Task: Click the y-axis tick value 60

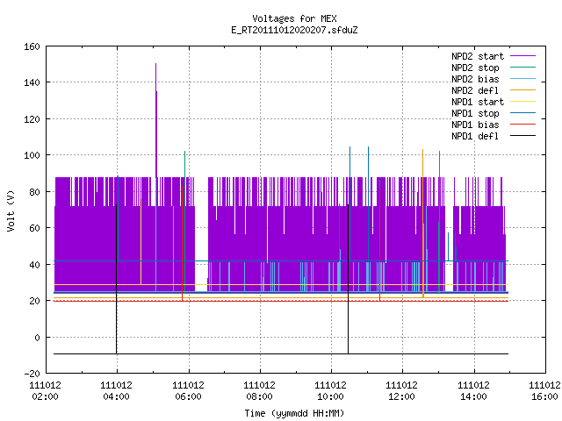Action: click(x=34, y=228)
